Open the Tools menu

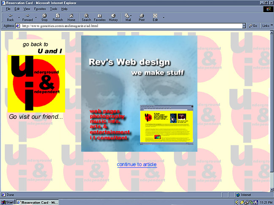pos(54,9)
